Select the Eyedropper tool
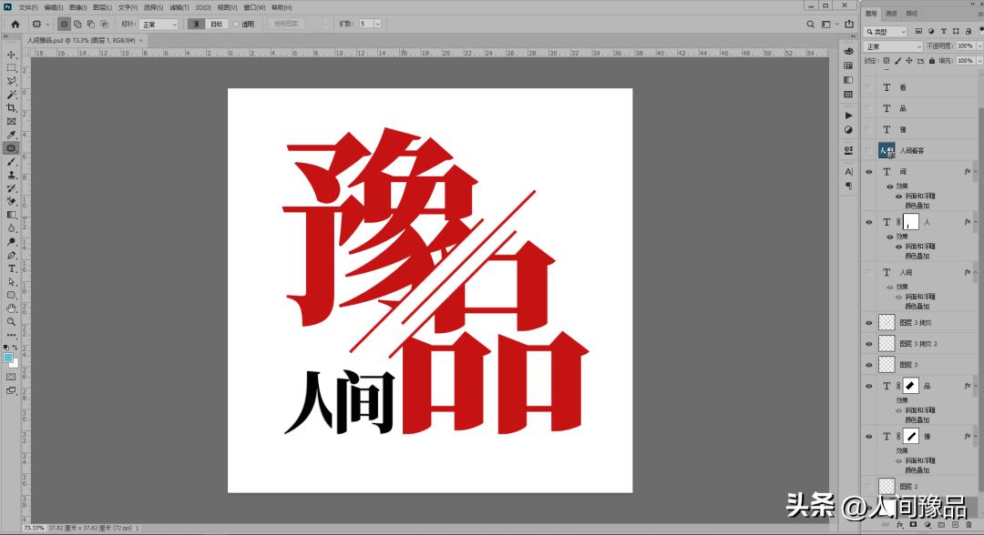 [11, 136]
